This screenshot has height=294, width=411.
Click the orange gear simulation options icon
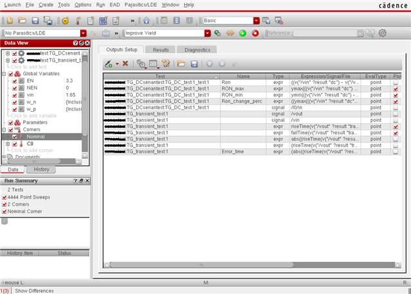pos(66,21)
